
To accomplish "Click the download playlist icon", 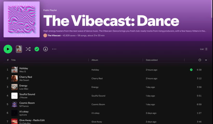I will 45,49.
